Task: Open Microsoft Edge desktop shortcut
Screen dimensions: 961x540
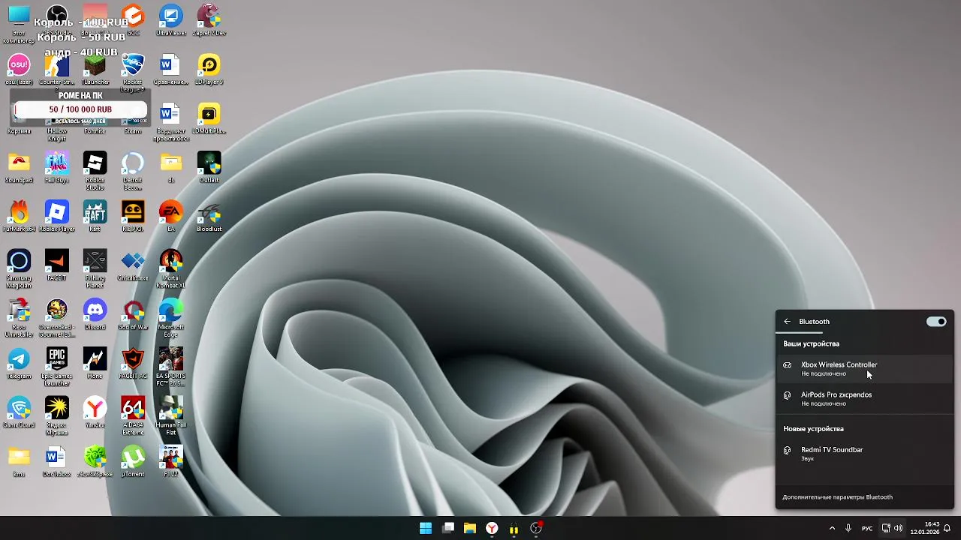Action: pyautogui.click(x=170, y=316)
